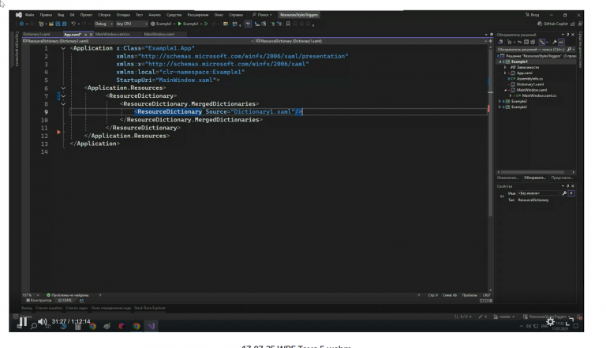Click Properties wrench icon in Solution Explorer
This screenshot has height=348, width=606.
click(x=554, y=42)
